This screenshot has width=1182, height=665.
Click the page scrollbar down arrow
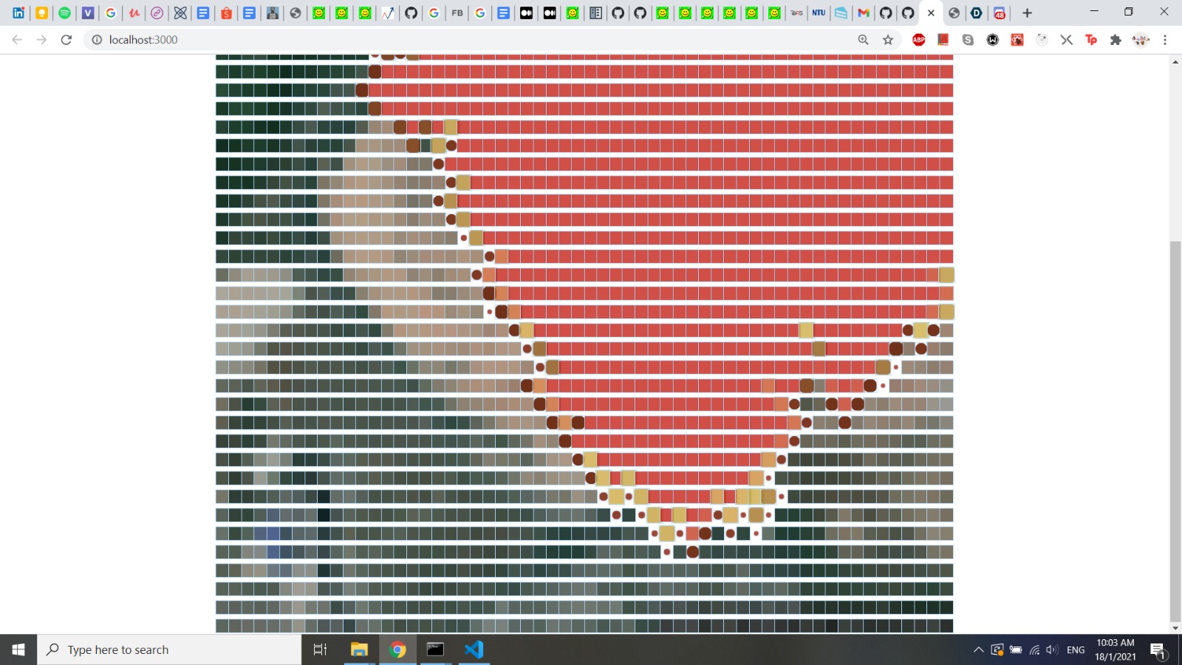tap(1175, 628)
